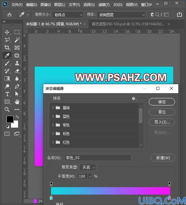The height and width of the screenshot is (205, 186).
Task: Collapse the toolbox with double arrows
Action: [x=4, y=22]
